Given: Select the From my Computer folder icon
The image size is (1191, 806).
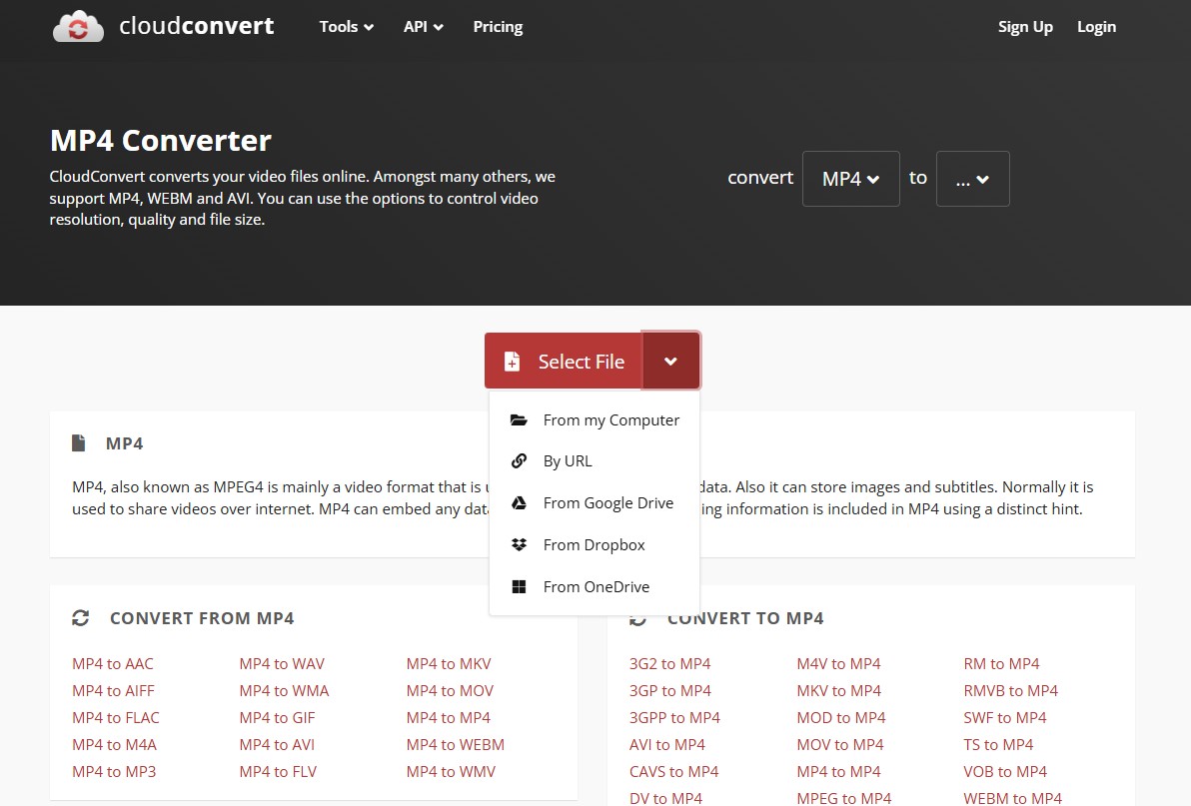Looking at the screenshot, I should coord(519,419).
